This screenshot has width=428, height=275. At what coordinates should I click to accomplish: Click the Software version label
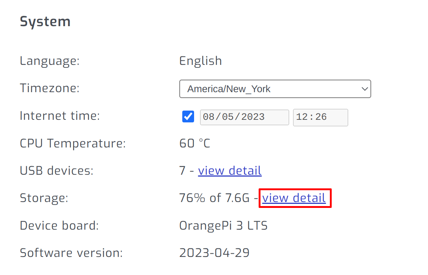[x=71, y=253]
